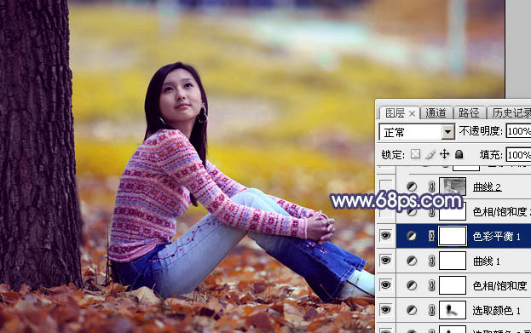531x333 pixels.
Task: Click adjustment icon of 曲线 1 layer
Action: tap(412, 261)
